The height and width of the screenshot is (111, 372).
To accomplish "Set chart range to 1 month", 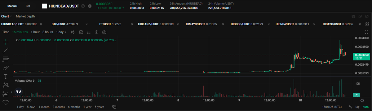I will (x=44, y=107).
